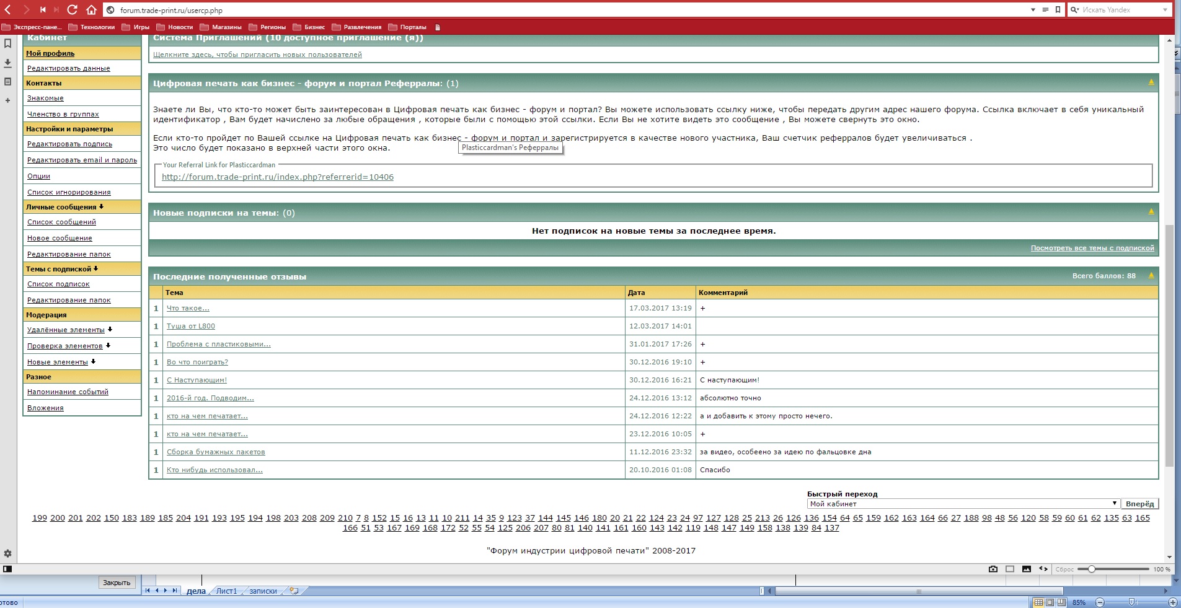Jump to last Excel sheet tab arrow
Screen dimensions: 1181x608
click(x=175, y=591)
